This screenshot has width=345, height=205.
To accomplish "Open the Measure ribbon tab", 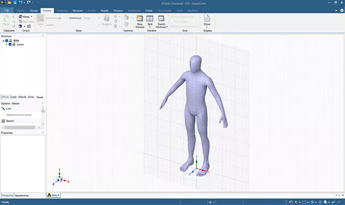I will click(x=78, y=10).
